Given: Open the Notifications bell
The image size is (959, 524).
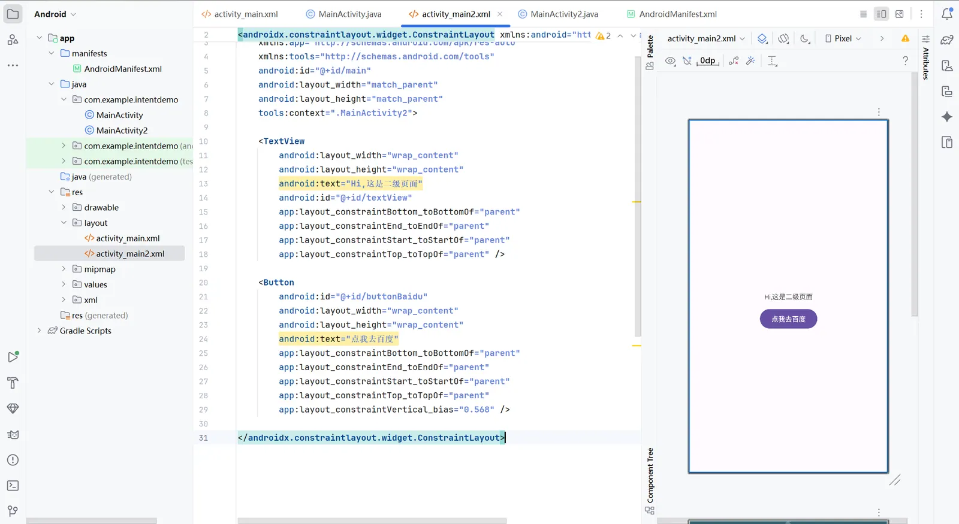Looking at the screenshot, I should point(947,14).
